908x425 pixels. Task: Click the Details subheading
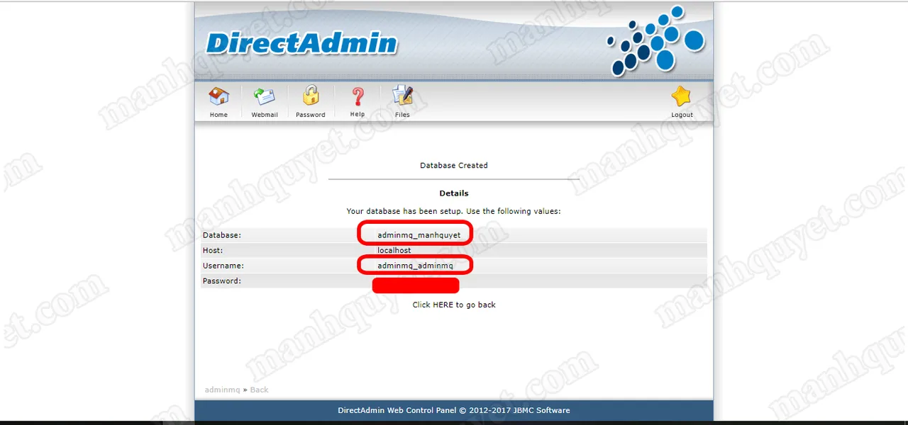coord(454,193)
